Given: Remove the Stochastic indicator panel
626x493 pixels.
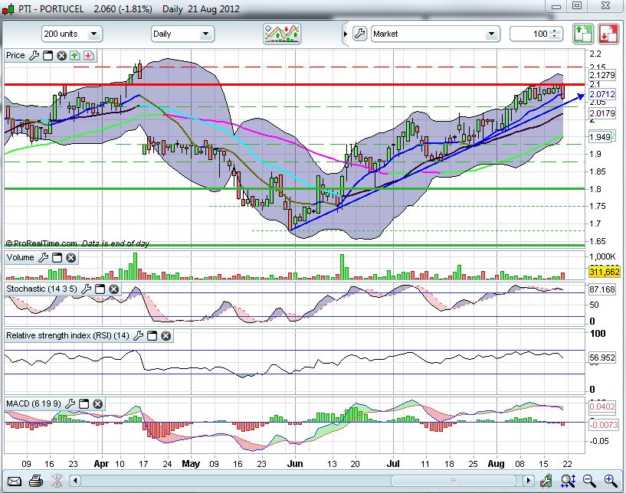Looking at the screenshot, I should 113,289.
